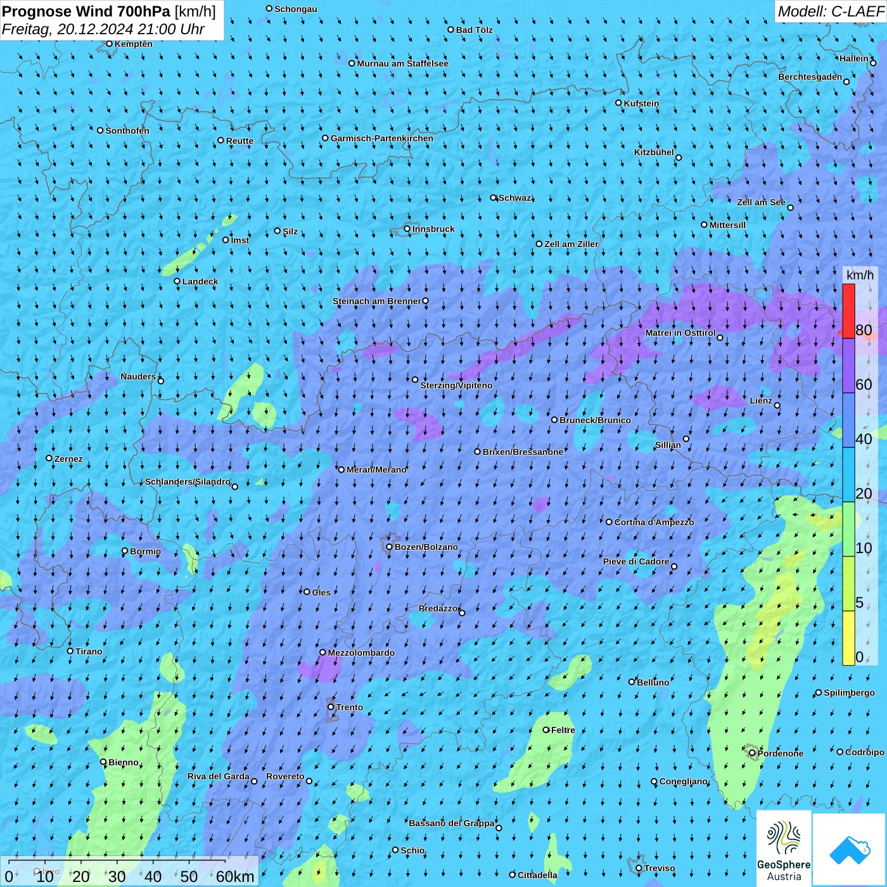Click the blue cloud app logo

[x=850, y=850]
